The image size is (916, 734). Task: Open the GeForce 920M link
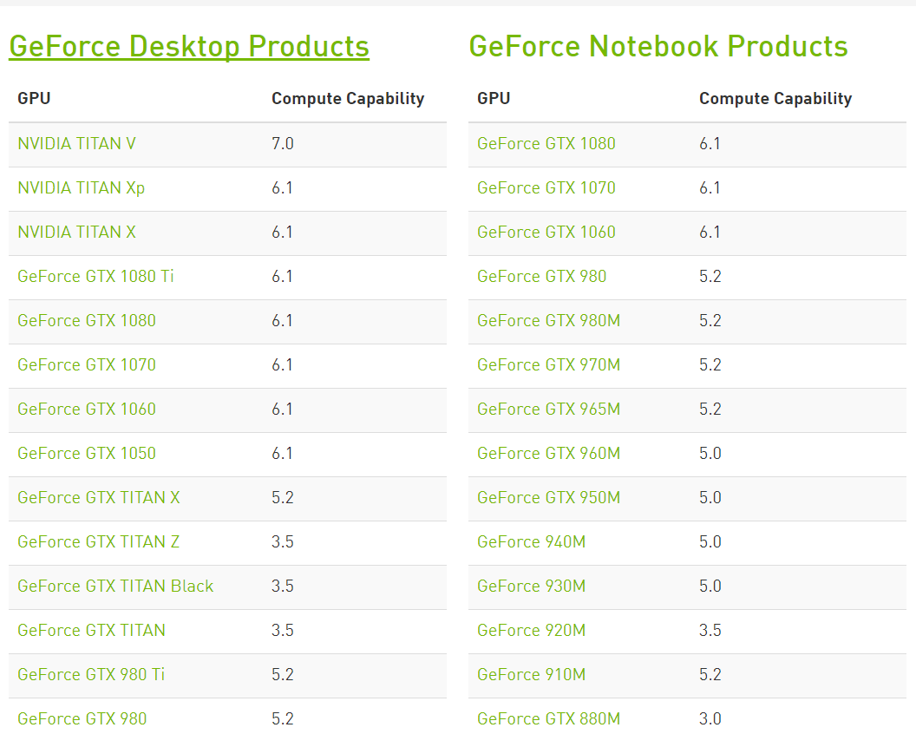(x=531, y=631)
